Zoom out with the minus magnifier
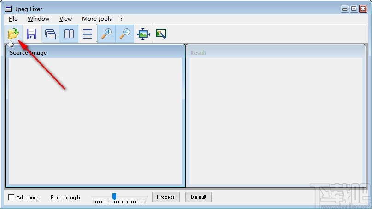 [x=125, y=34]
